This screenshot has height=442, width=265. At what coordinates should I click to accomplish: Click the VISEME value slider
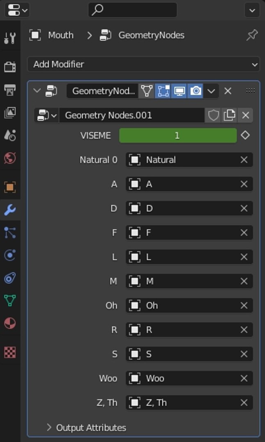tap(178, 135)
